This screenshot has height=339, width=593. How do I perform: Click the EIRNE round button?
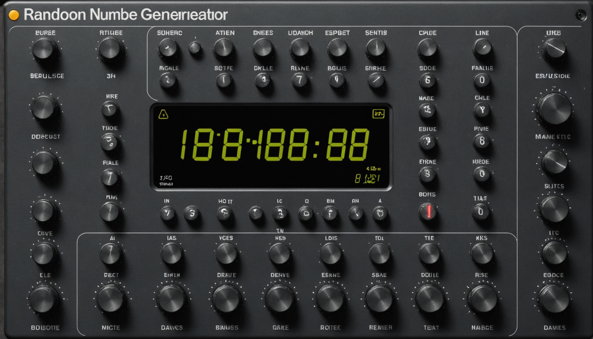427,174
